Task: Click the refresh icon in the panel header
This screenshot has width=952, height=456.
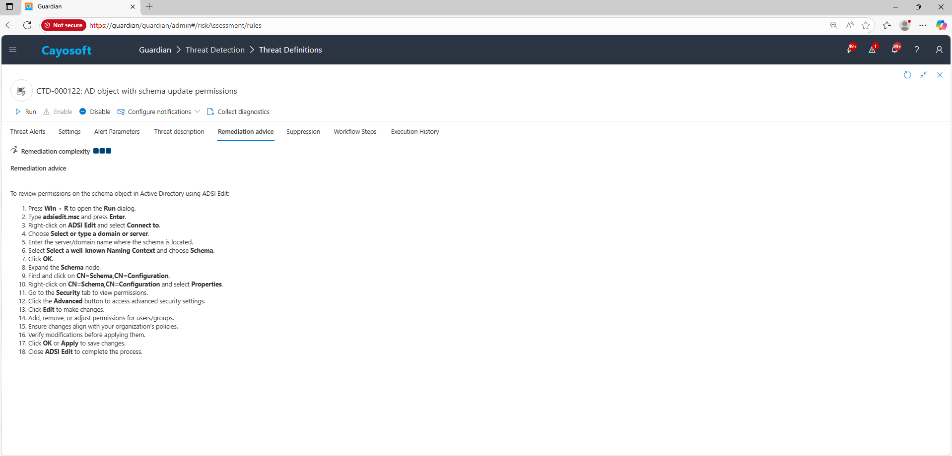Action: [907, 75]
